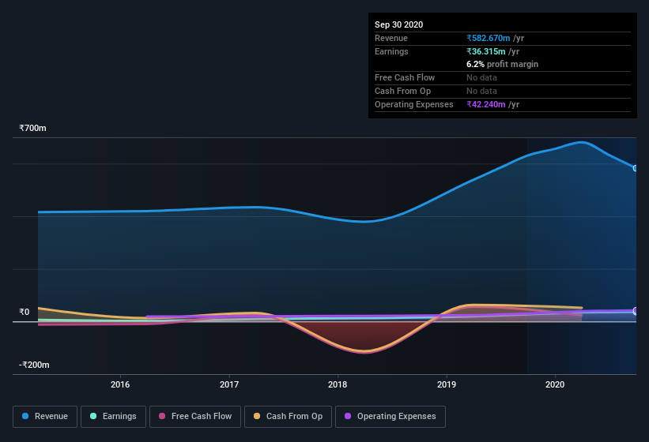Click the teal Earnings legend dot

tap(93, 416)
